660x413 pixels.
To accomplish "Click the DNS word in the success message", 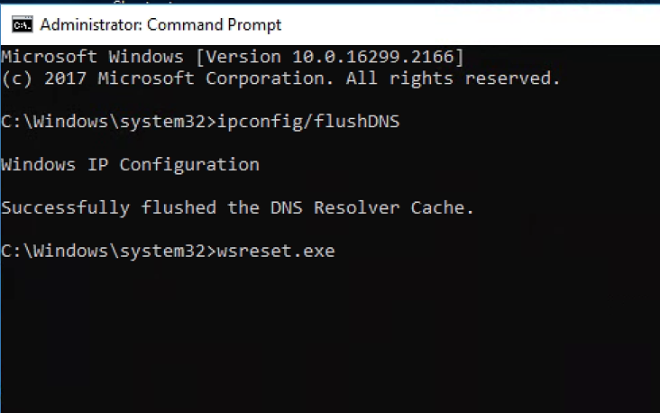I will click(x=286, y=207).
